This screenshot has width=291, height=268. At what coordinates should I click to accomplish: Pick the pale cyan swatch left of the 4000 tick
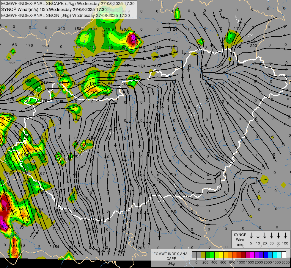click(x=279, y=255)
